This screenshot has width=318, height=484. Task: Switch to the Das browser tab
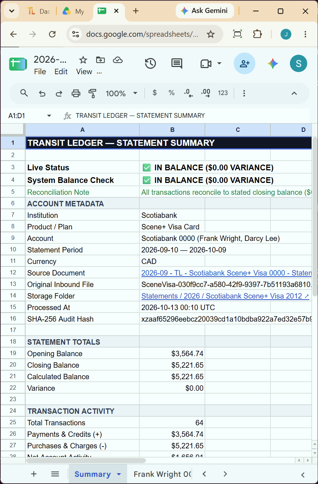click(39, 11)
